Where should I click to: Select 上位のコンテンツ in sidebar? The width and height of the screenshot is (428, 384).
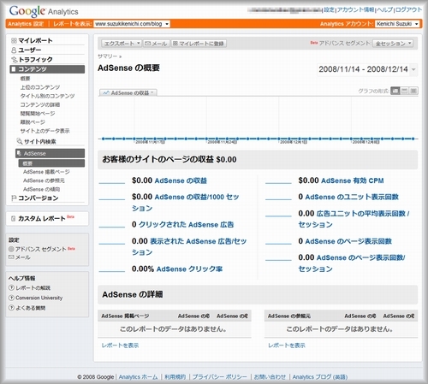pyautogui.click(x=40, y=87)
